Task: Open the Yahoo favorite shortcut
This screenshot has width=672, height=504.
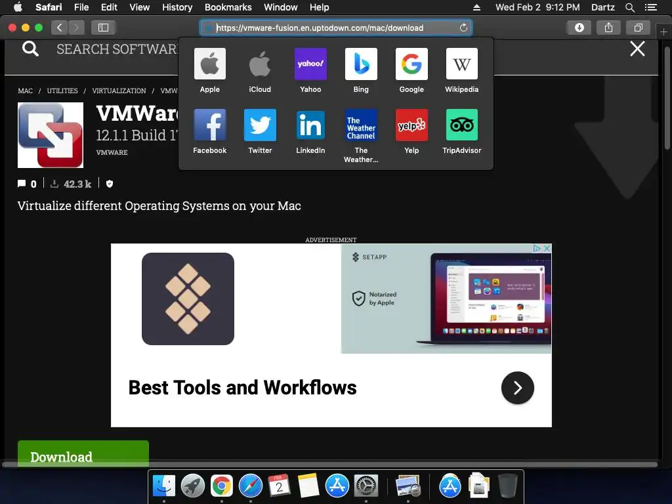Action: (x=310, y=71)
